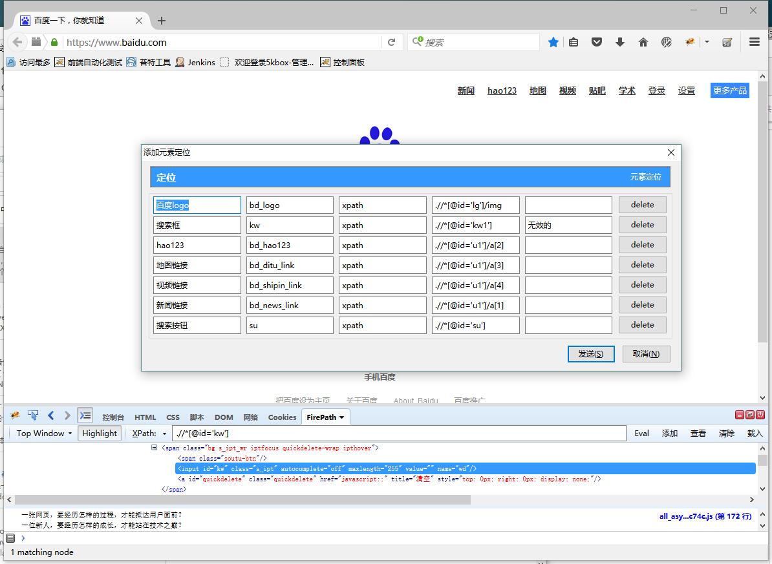Open the all_asy...c74c.js source link
This screenshot has height=564, width=772.
pyautogui.click(x=705, y=516)
